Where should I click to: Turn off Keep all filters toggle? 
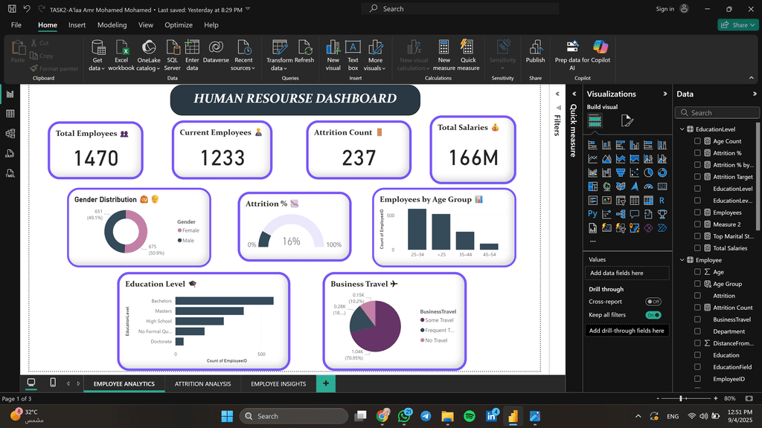(x=653, y=315)
